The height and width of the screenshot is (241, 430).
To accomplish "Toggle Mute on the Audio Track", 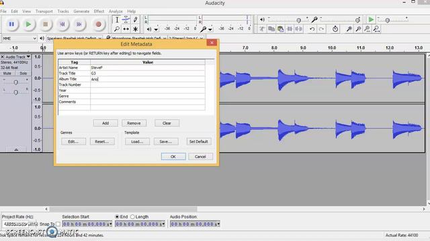I will pos(7,73).
